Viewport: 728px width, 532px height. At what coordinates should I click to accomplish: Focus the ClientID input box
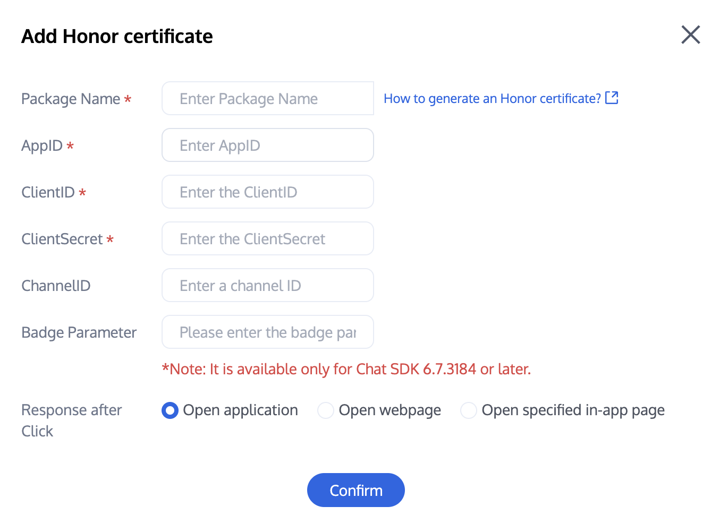(x=268, y=192)
